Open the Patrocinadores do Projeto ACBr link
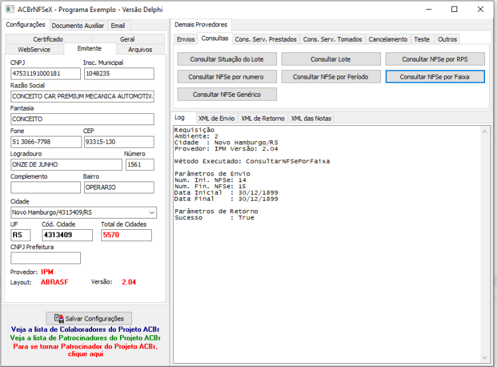Viewport: 497px width, 367px height. (x=85, y=338)
